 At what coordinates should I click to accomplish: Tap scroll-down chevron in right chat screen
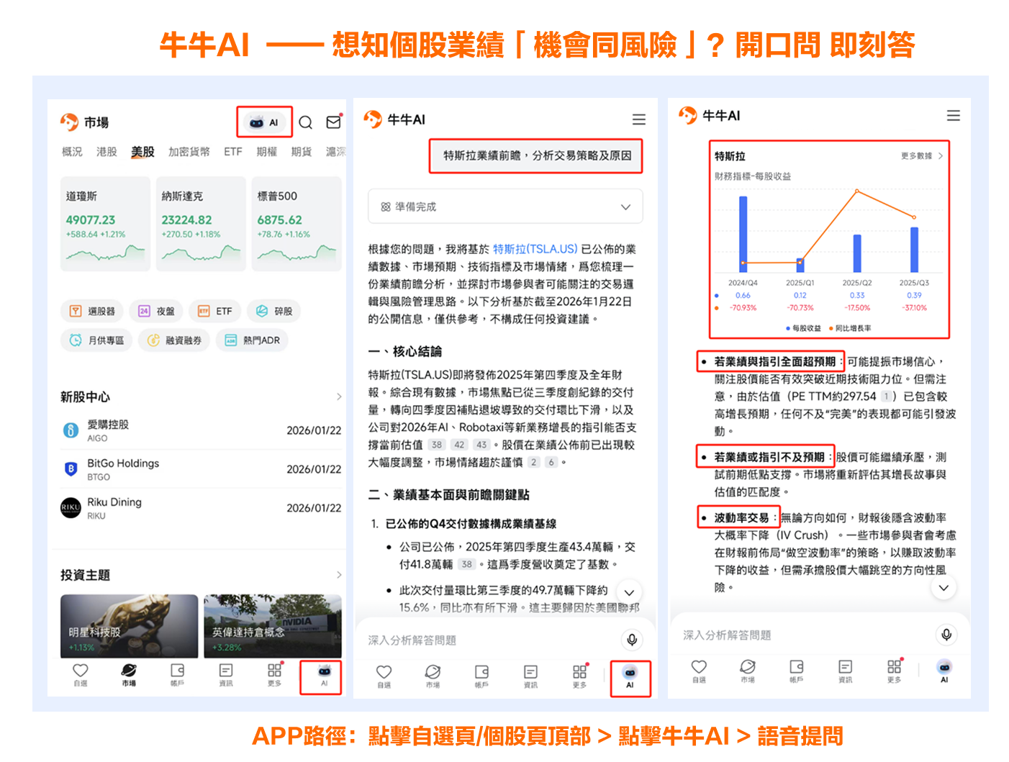tap(944, 588)
